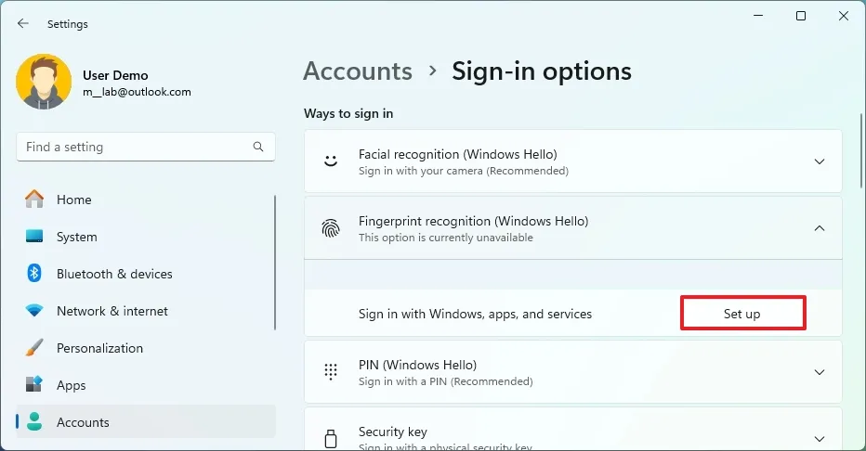
Task: Expand PIN (Windows Hello) chevron
Action: (819, 372)
